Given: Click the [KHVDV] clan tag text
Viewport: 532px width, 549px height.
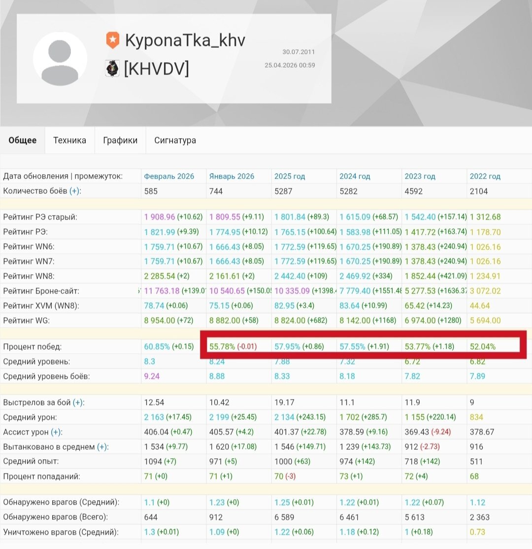Looking at the screenshot, I should click(156, 68).
